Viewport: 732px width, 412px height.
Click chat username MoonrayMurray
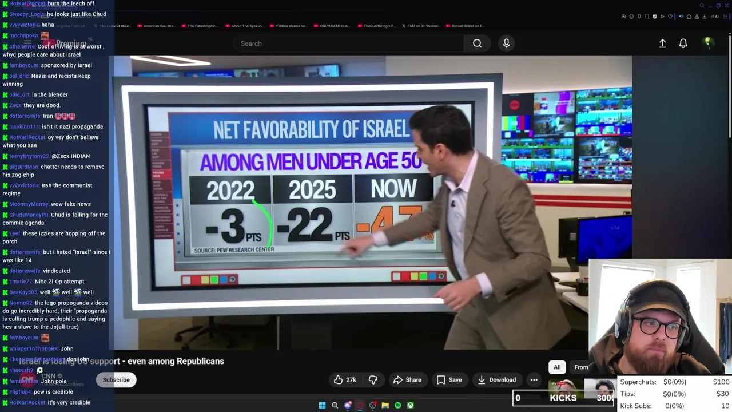29,204
